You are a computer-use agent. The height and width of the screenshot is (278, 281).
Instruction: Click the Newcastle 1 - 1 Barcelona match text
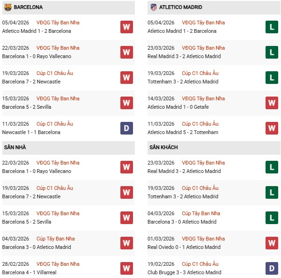pyautogui.click(x=31, y=132)
